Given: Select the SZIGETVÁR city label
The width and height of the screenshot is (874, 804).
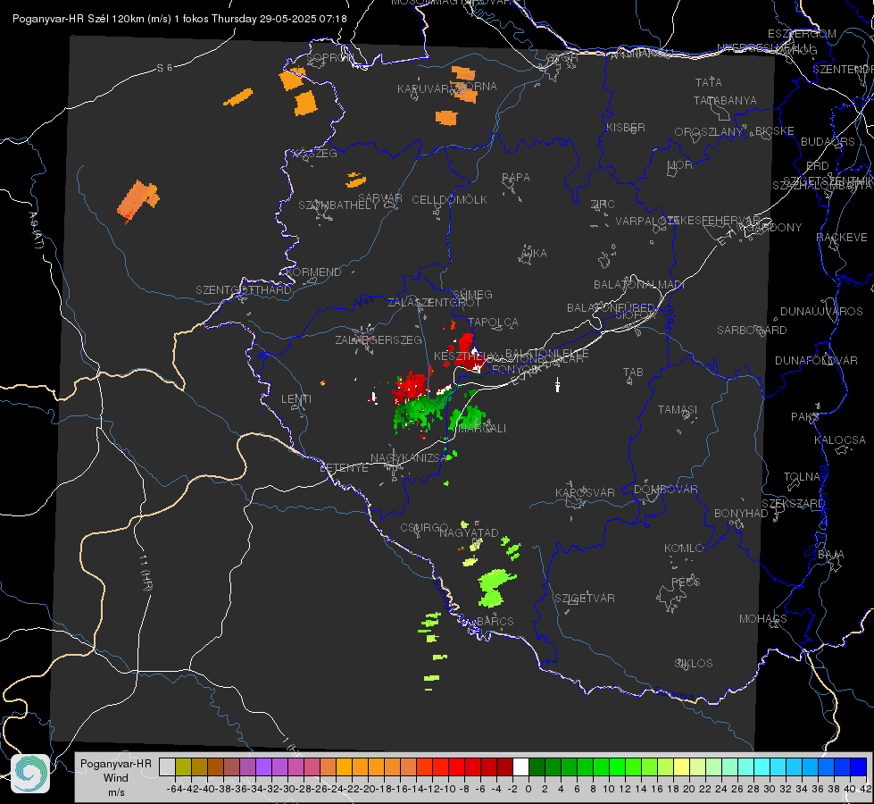Looking at the screenshot, I should 584,599.
